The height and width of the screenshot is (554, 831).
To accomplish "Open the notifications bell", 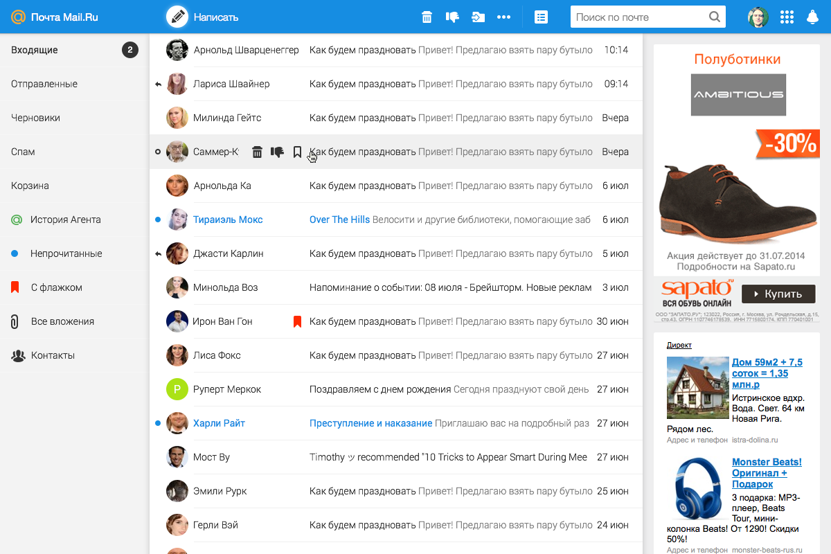I will coord(813,17).
